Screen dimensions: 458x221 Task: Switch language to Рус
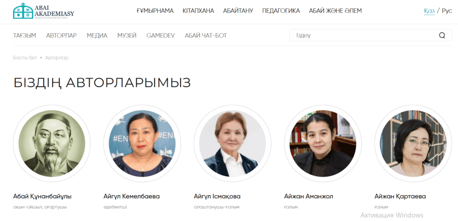[447, 11]
